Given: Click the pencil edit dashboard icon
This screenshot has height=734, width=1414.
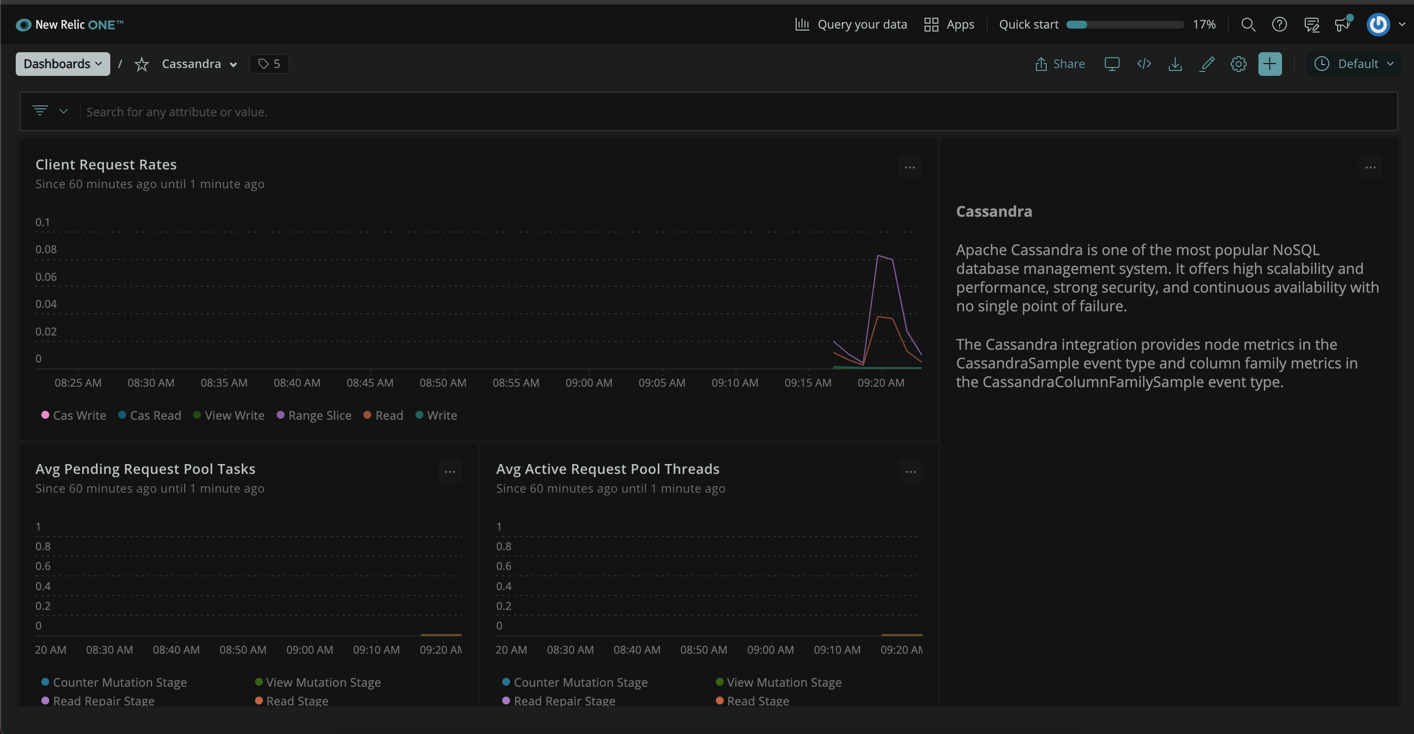Looking at the screenshot, I should pos(1207,64).
